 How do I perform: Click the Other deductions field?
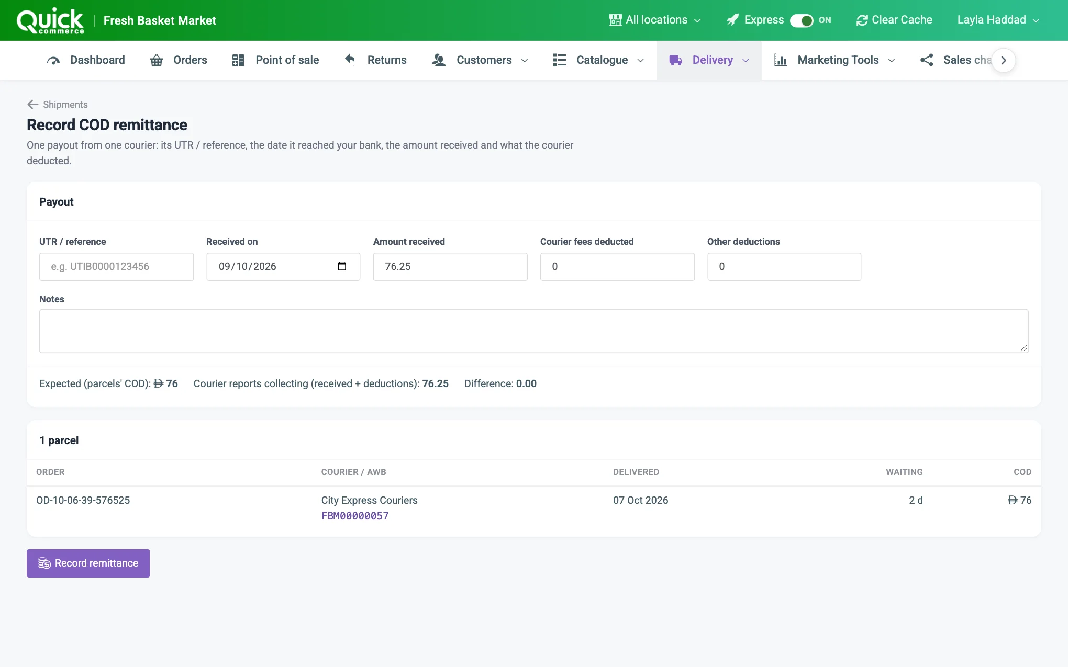[x=784, y=267]
